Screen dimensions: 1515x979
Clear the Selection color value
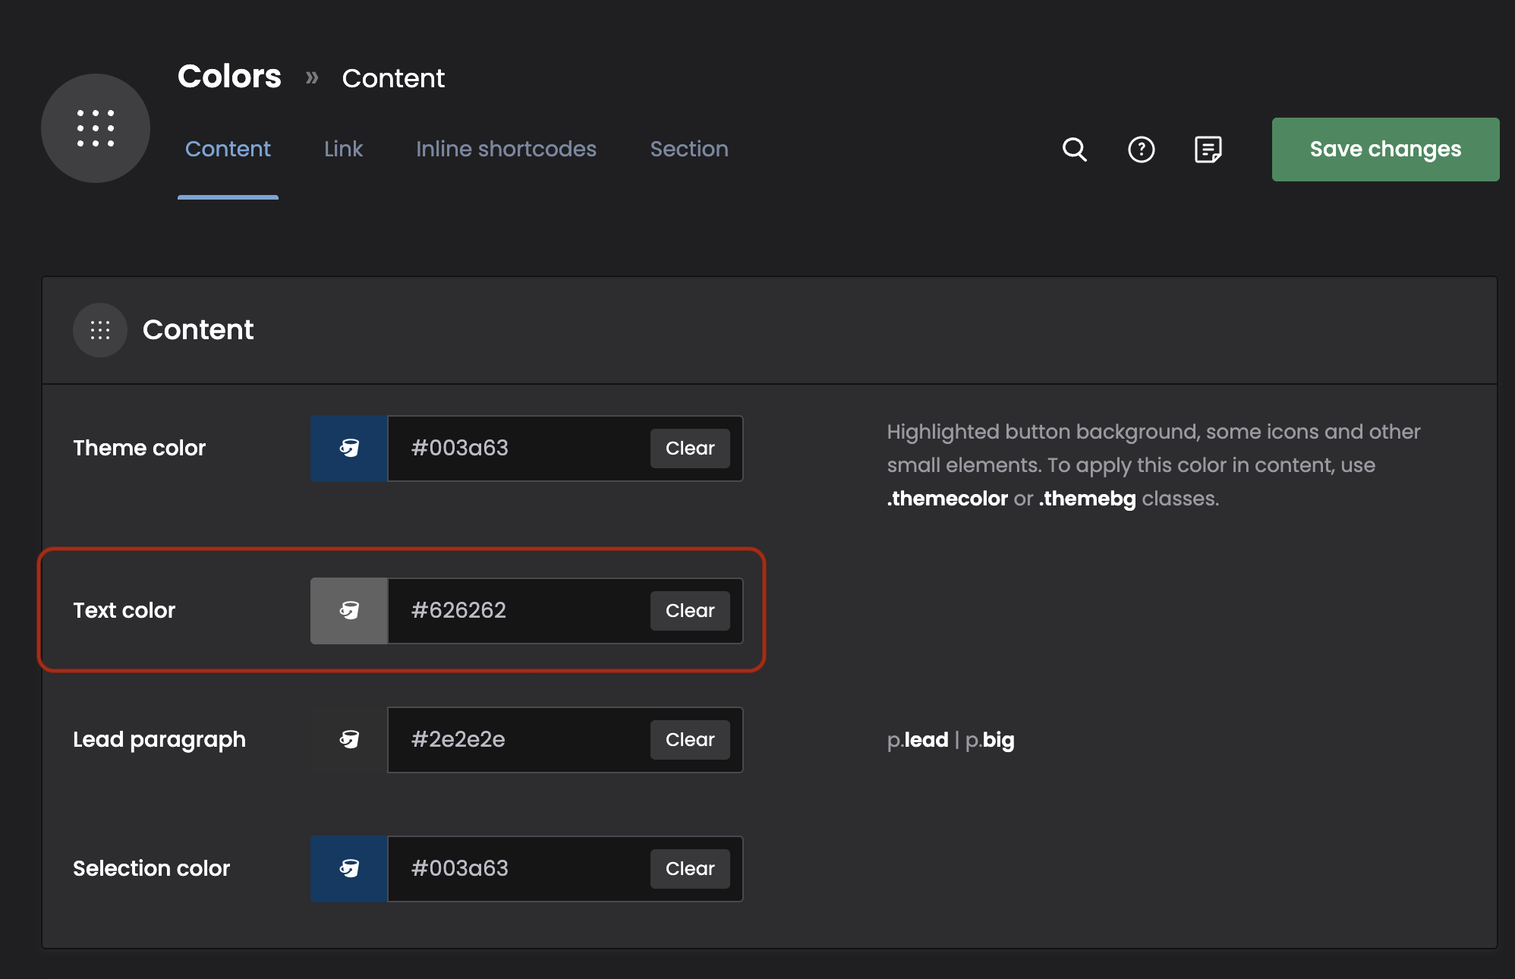689,869
